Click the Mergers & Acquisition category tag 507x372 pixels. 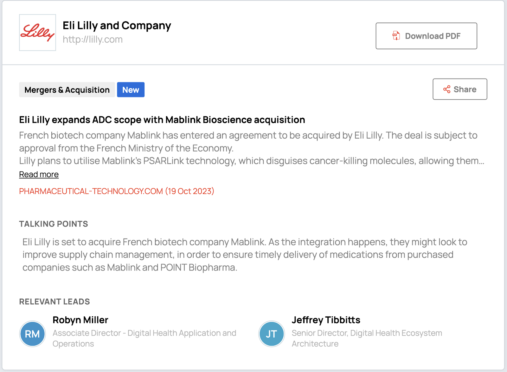67,90
